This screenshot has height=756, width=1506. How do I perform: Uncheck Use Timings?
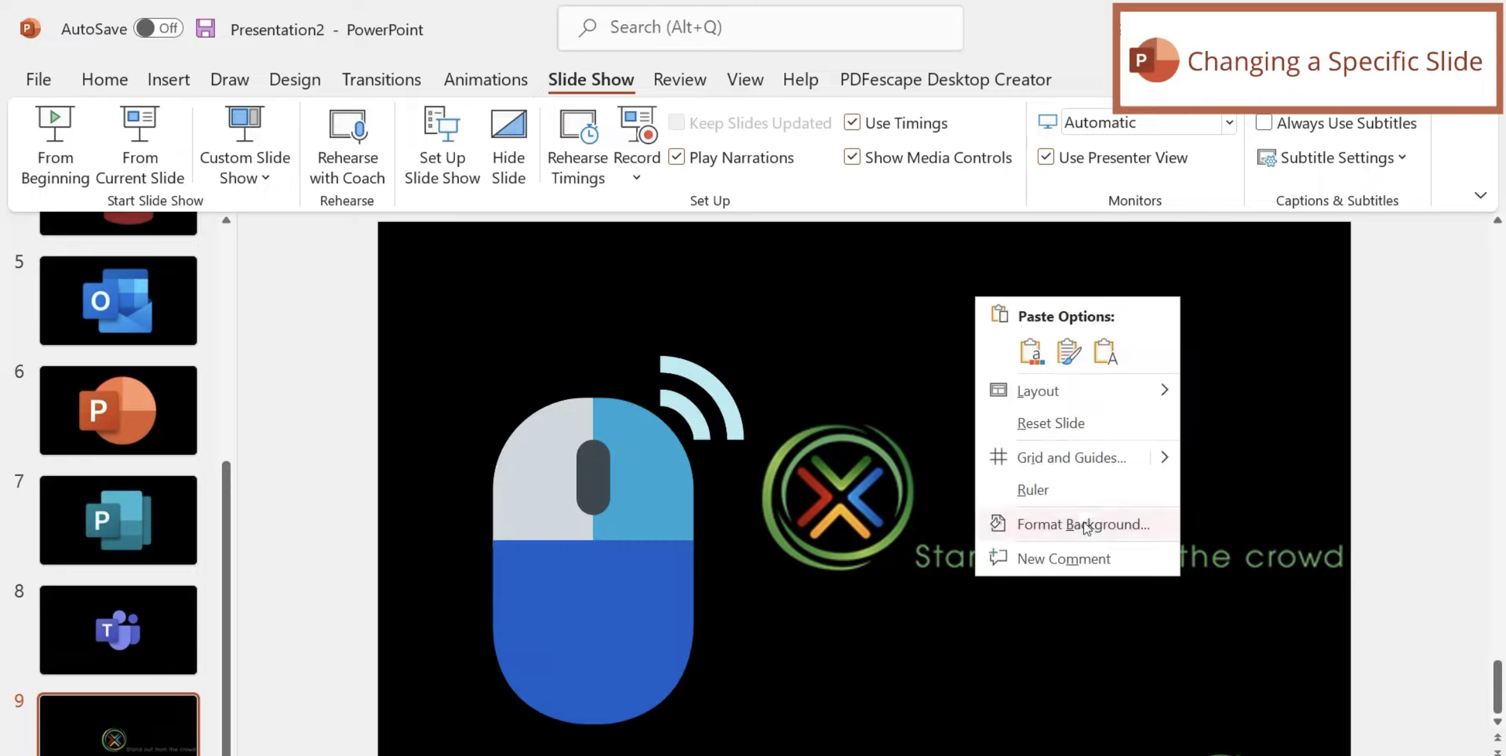tap(852, 122)
